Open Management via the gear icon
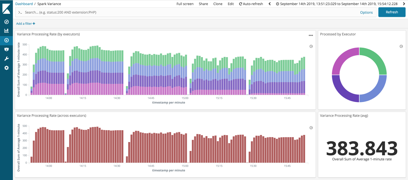The image size is (408, 180). (6, 68)
